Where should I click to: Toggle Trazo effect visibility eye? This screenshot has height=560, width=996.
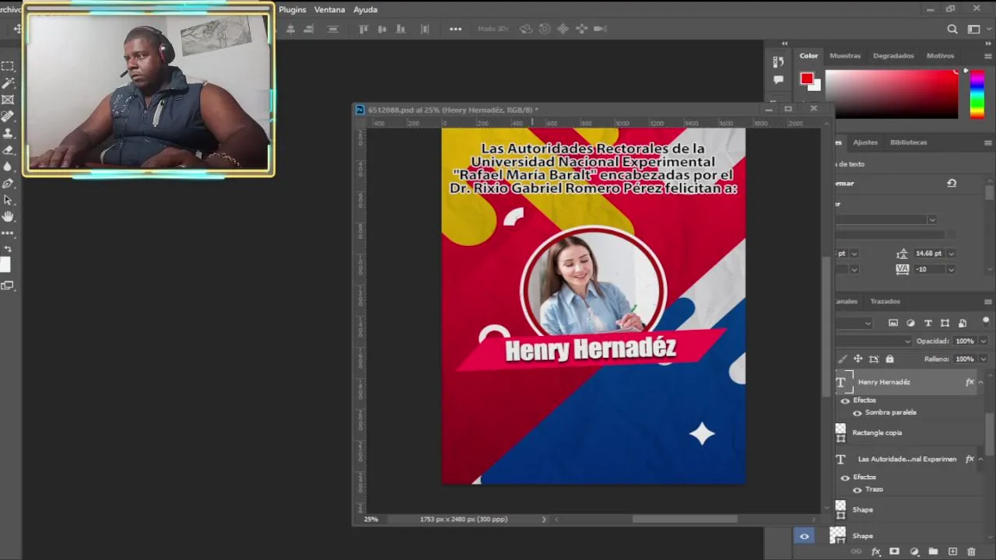click(x=857, y=490)
